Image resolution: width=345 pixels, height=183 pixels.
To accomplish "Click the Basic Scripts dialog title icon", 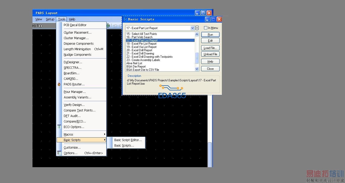I will [x=125, y=19].
